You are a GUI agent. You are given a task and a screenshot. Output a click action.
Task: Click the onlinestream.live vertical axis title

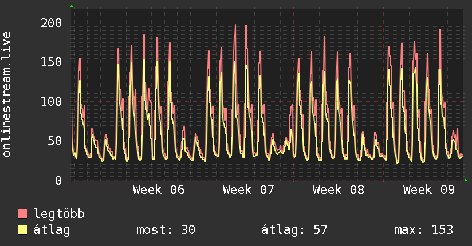click(6, 94)
